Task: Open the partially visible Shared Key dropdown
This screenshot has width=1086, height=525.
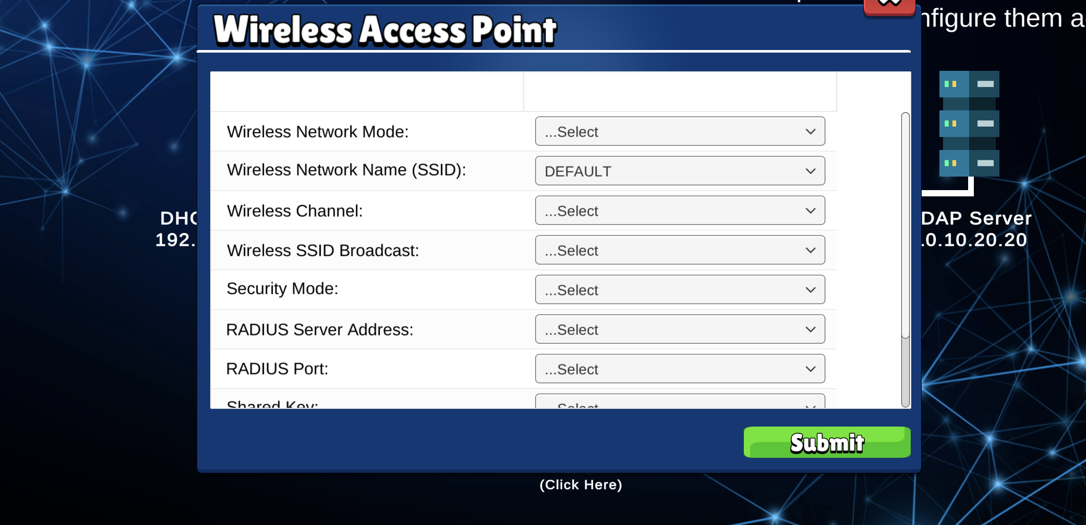Action: [x=680, y=402]
